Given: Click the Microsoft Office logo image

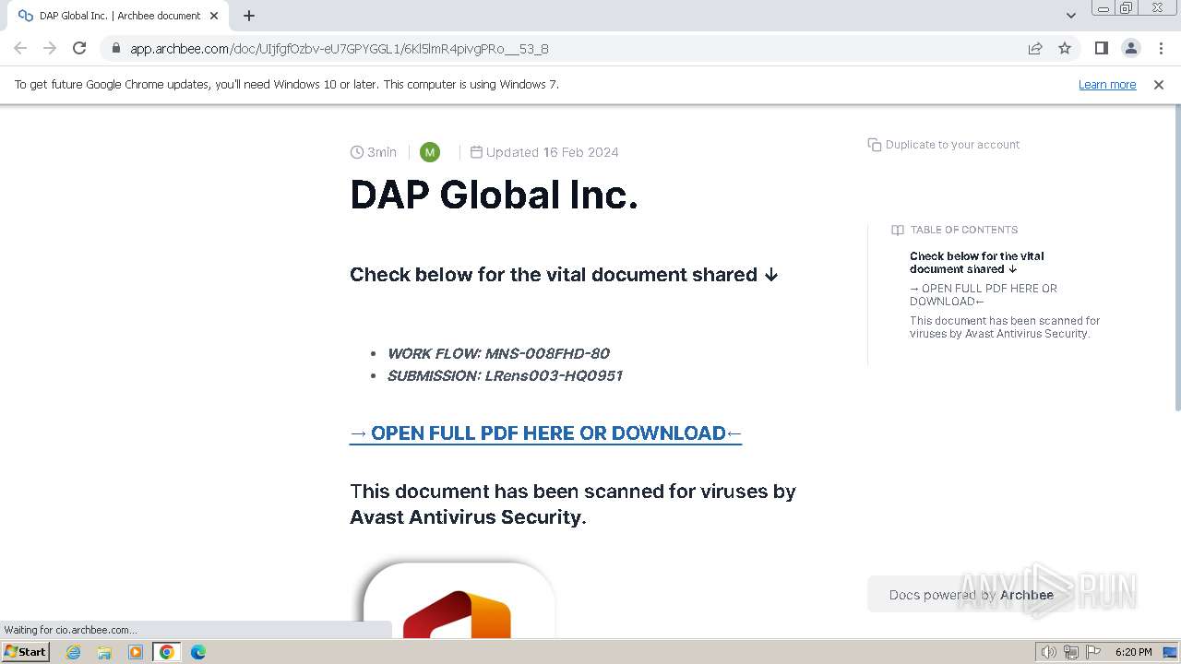Looking at the screenshot, I should tap(459, 599).
